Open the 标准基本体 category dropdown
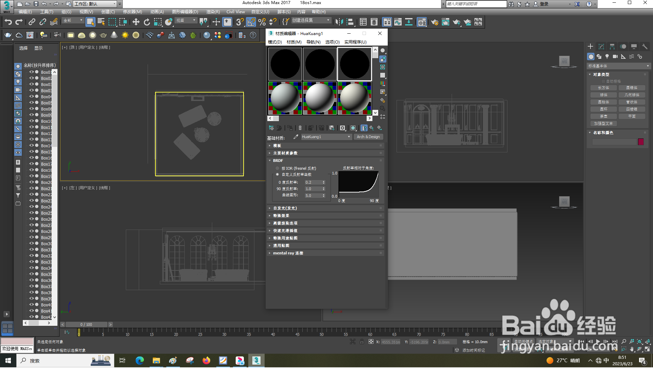 tap(618, 66)
